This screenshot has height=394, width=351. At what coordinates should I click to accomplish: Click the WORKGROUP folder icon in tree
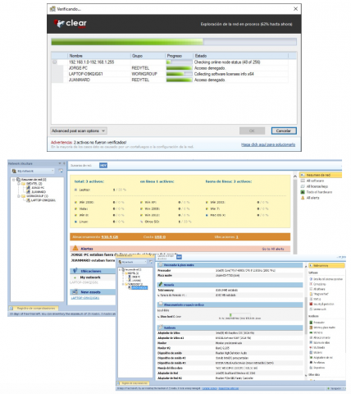point(23,196)
